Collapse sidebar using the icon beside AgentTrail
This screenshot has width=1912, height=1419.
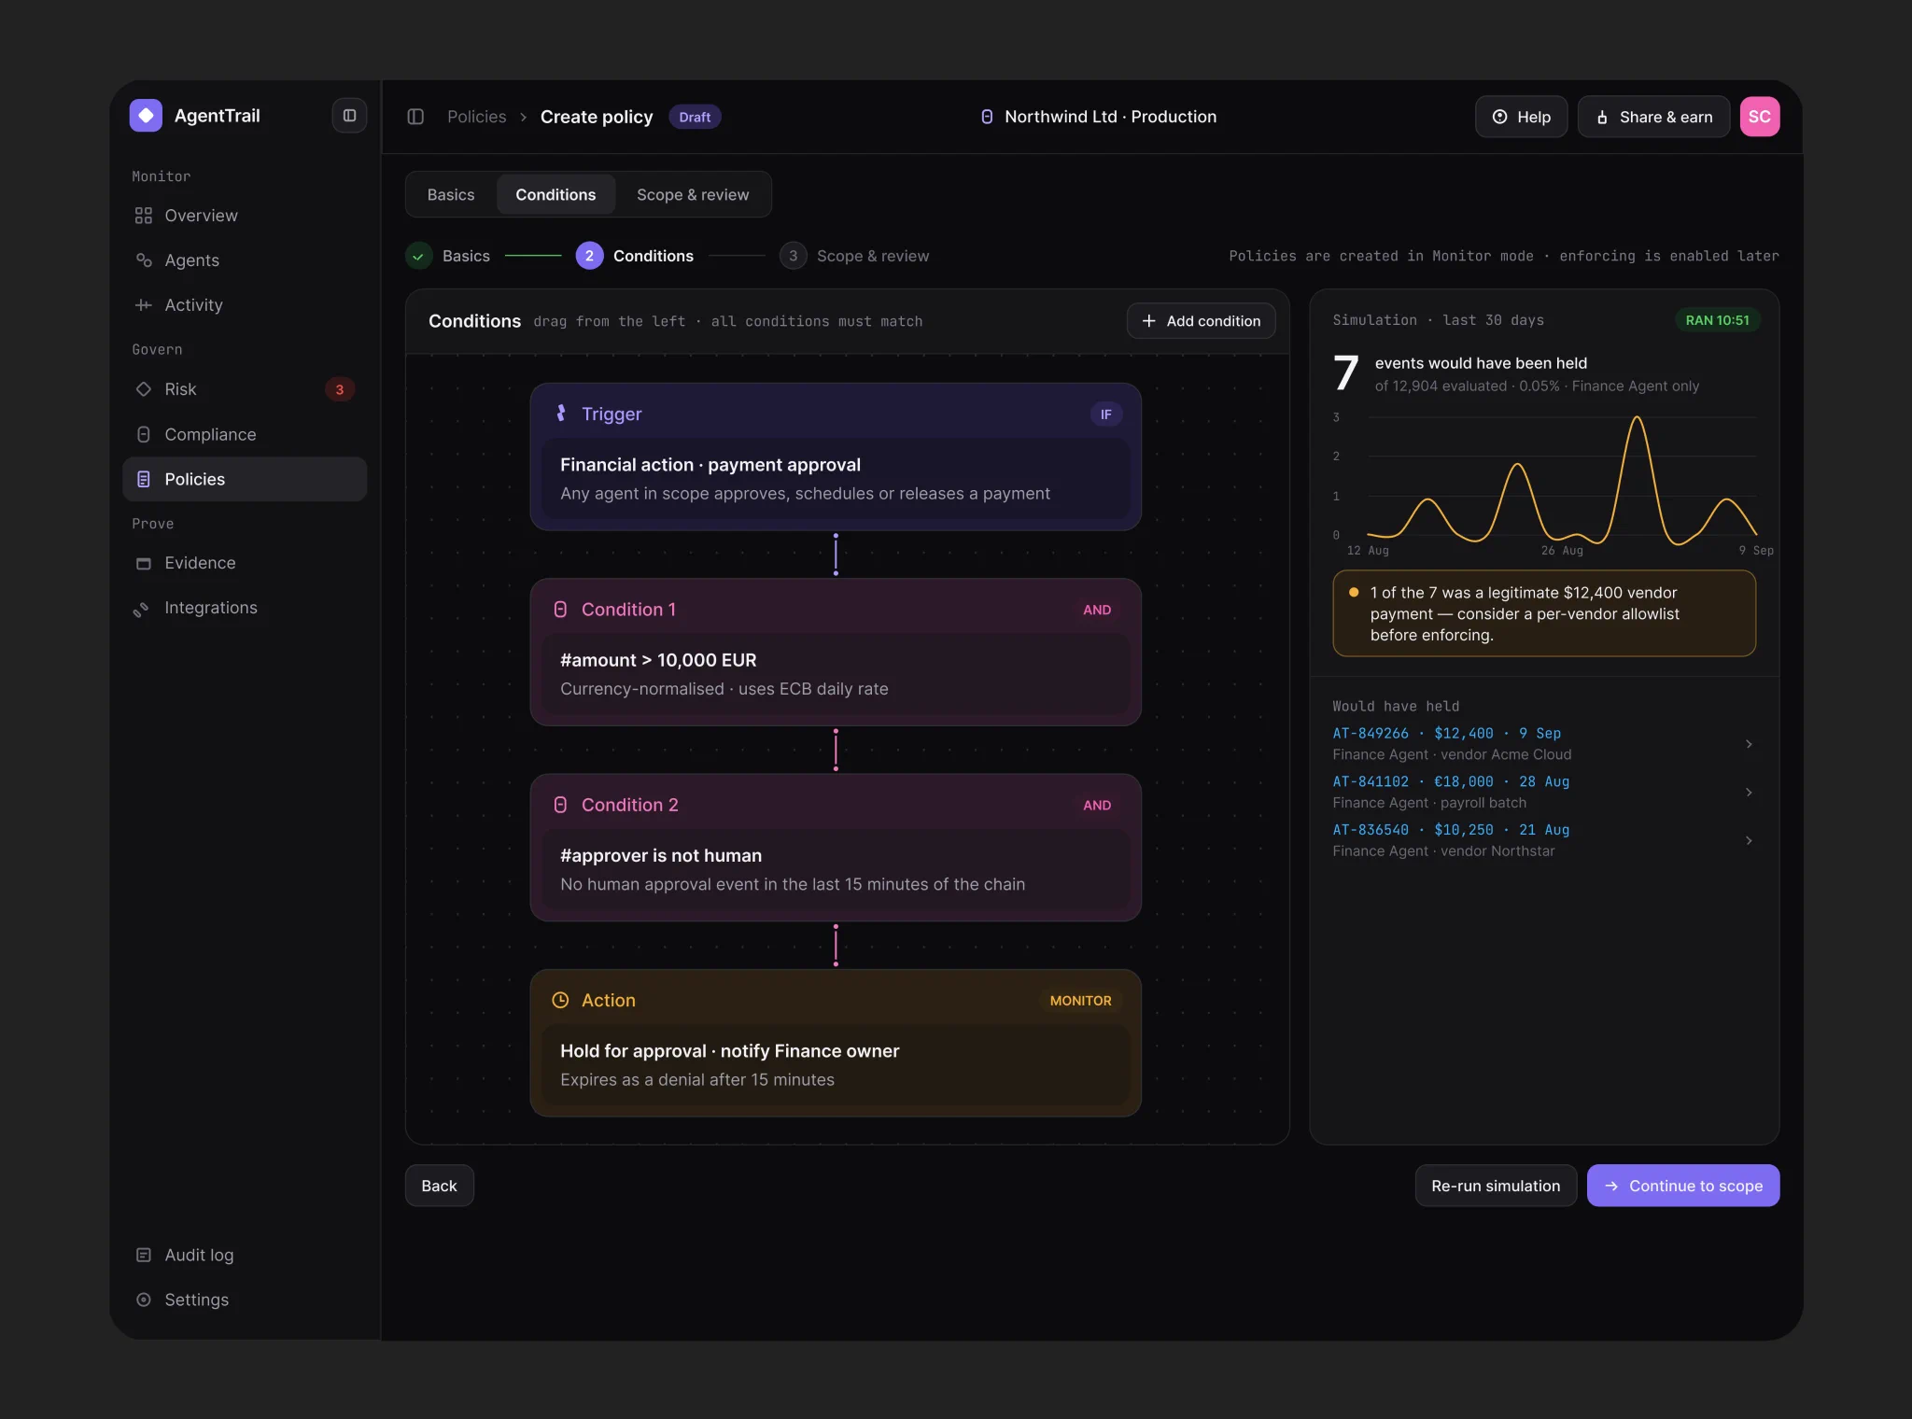pos(349,116)
